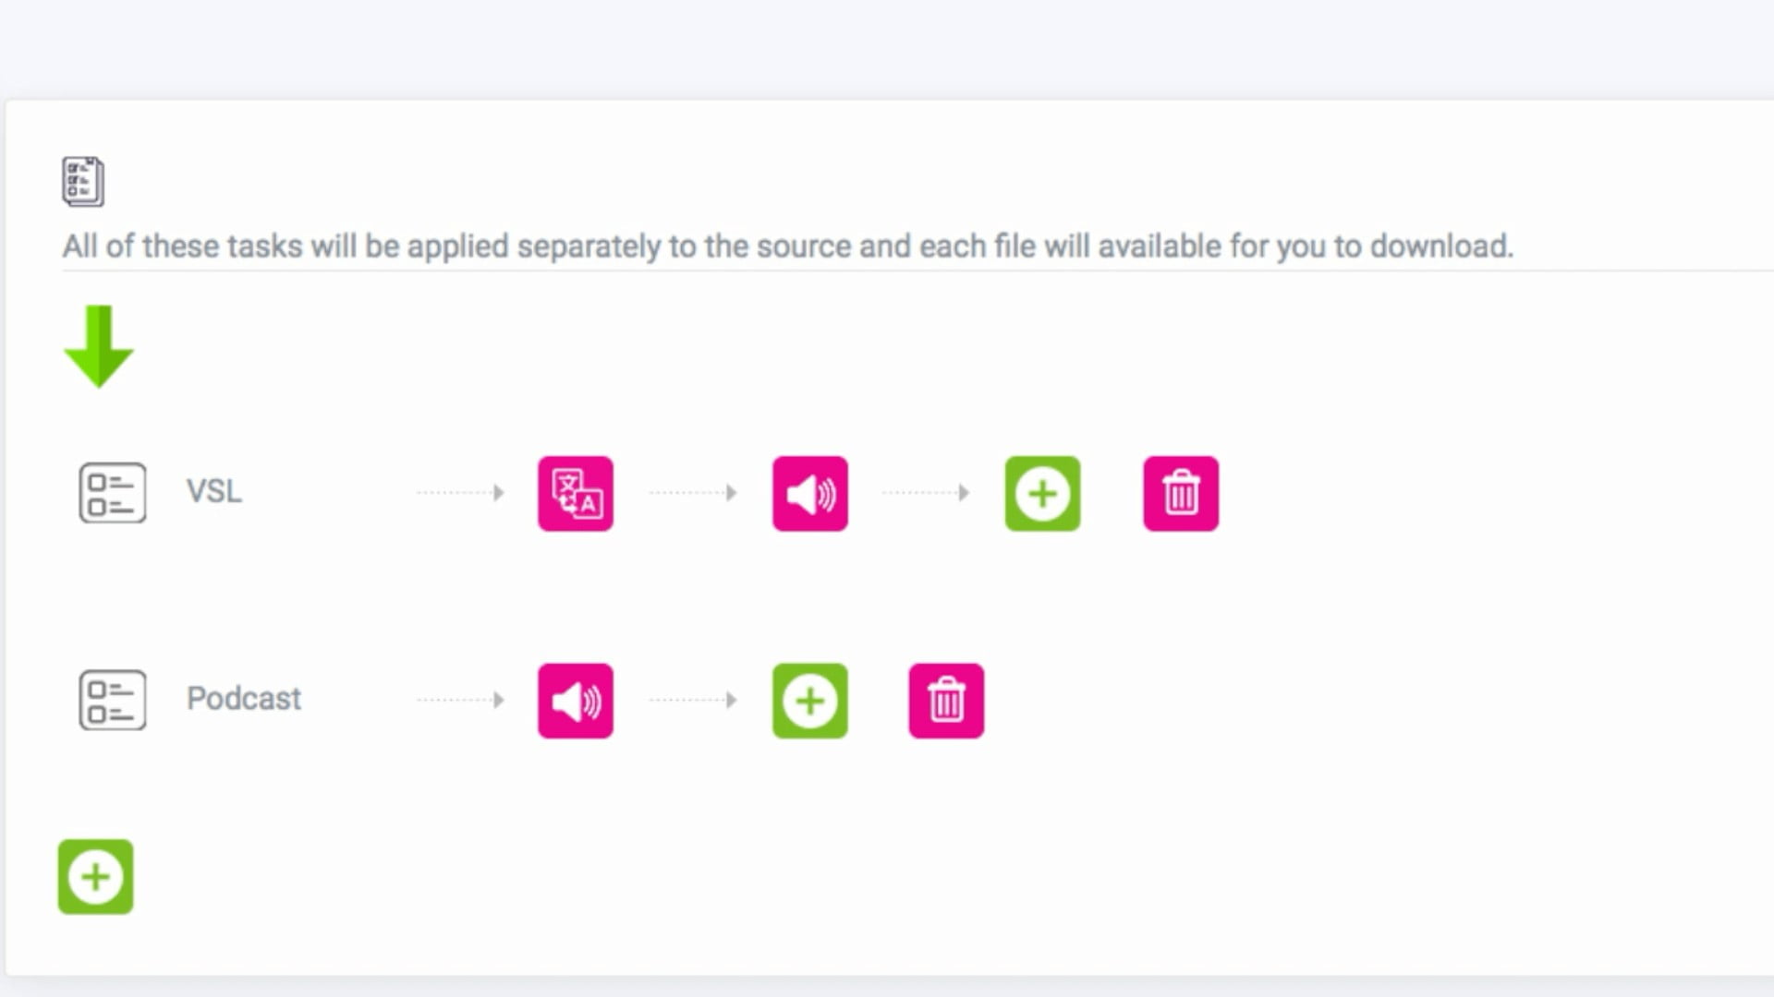Select the Podcast task label
Viewport: 1774px width, 997px height.
click(x=244, y=699)
